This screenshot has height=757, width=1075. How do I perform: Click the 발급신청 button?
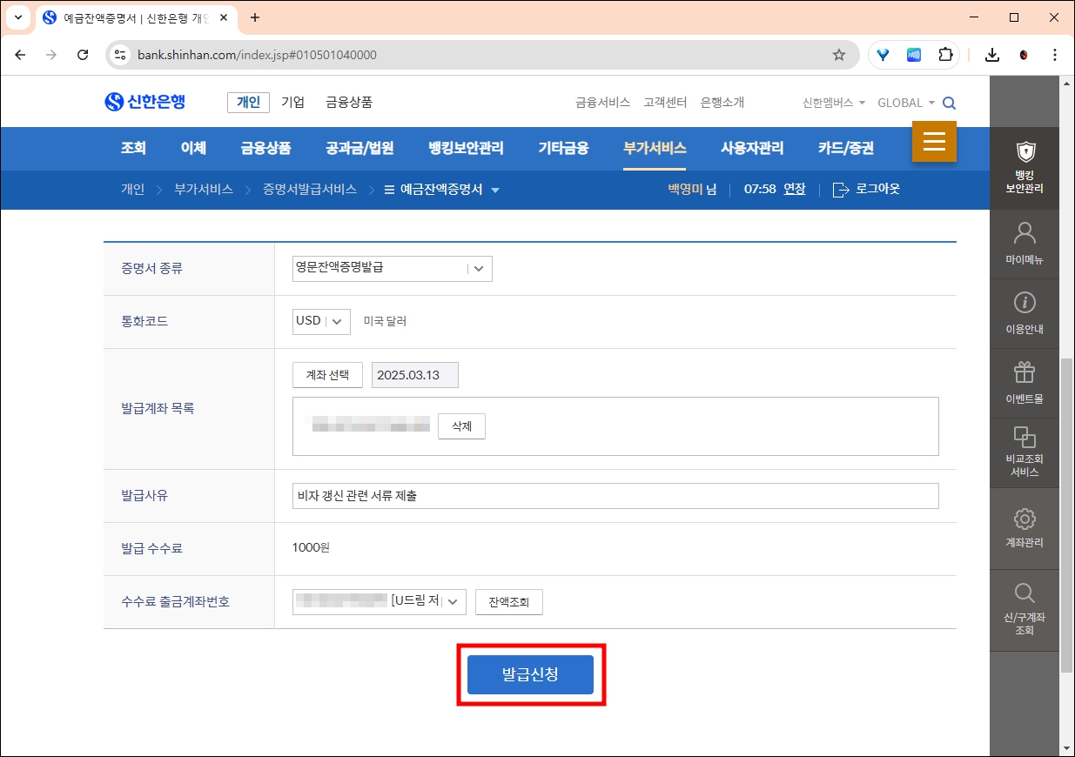(530, 675)
